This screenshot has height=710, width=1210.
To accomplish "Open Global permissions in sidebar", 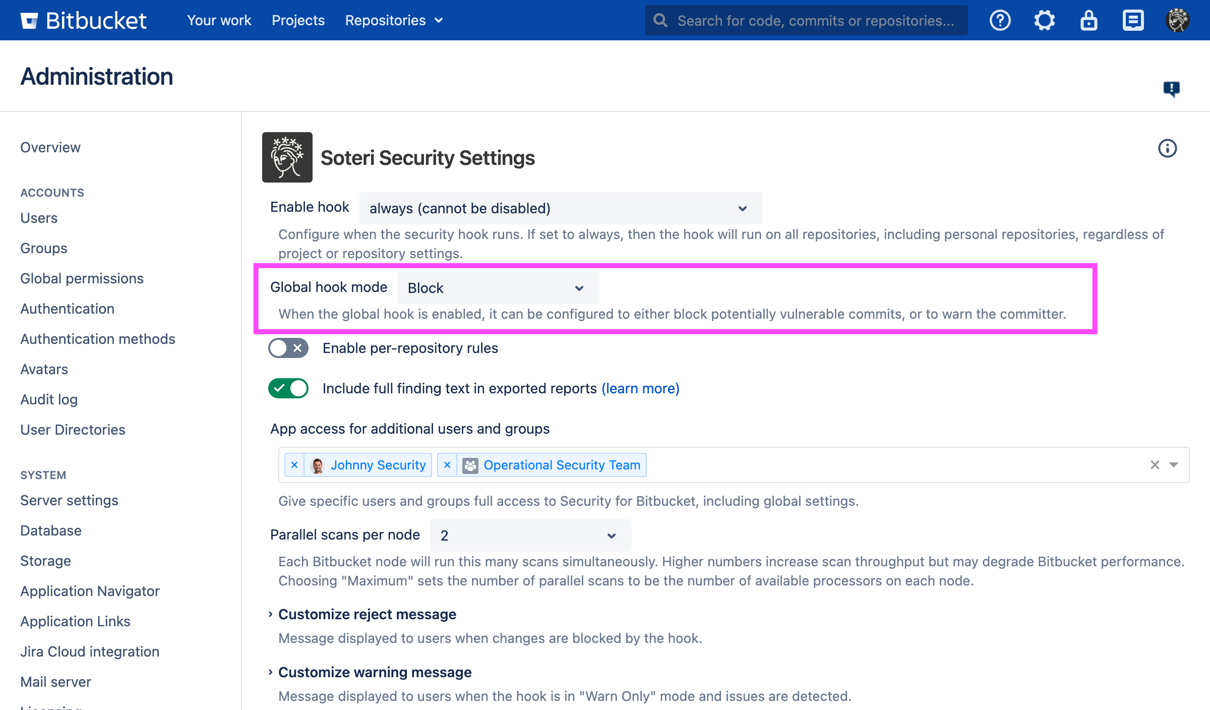I will (82, 278).
